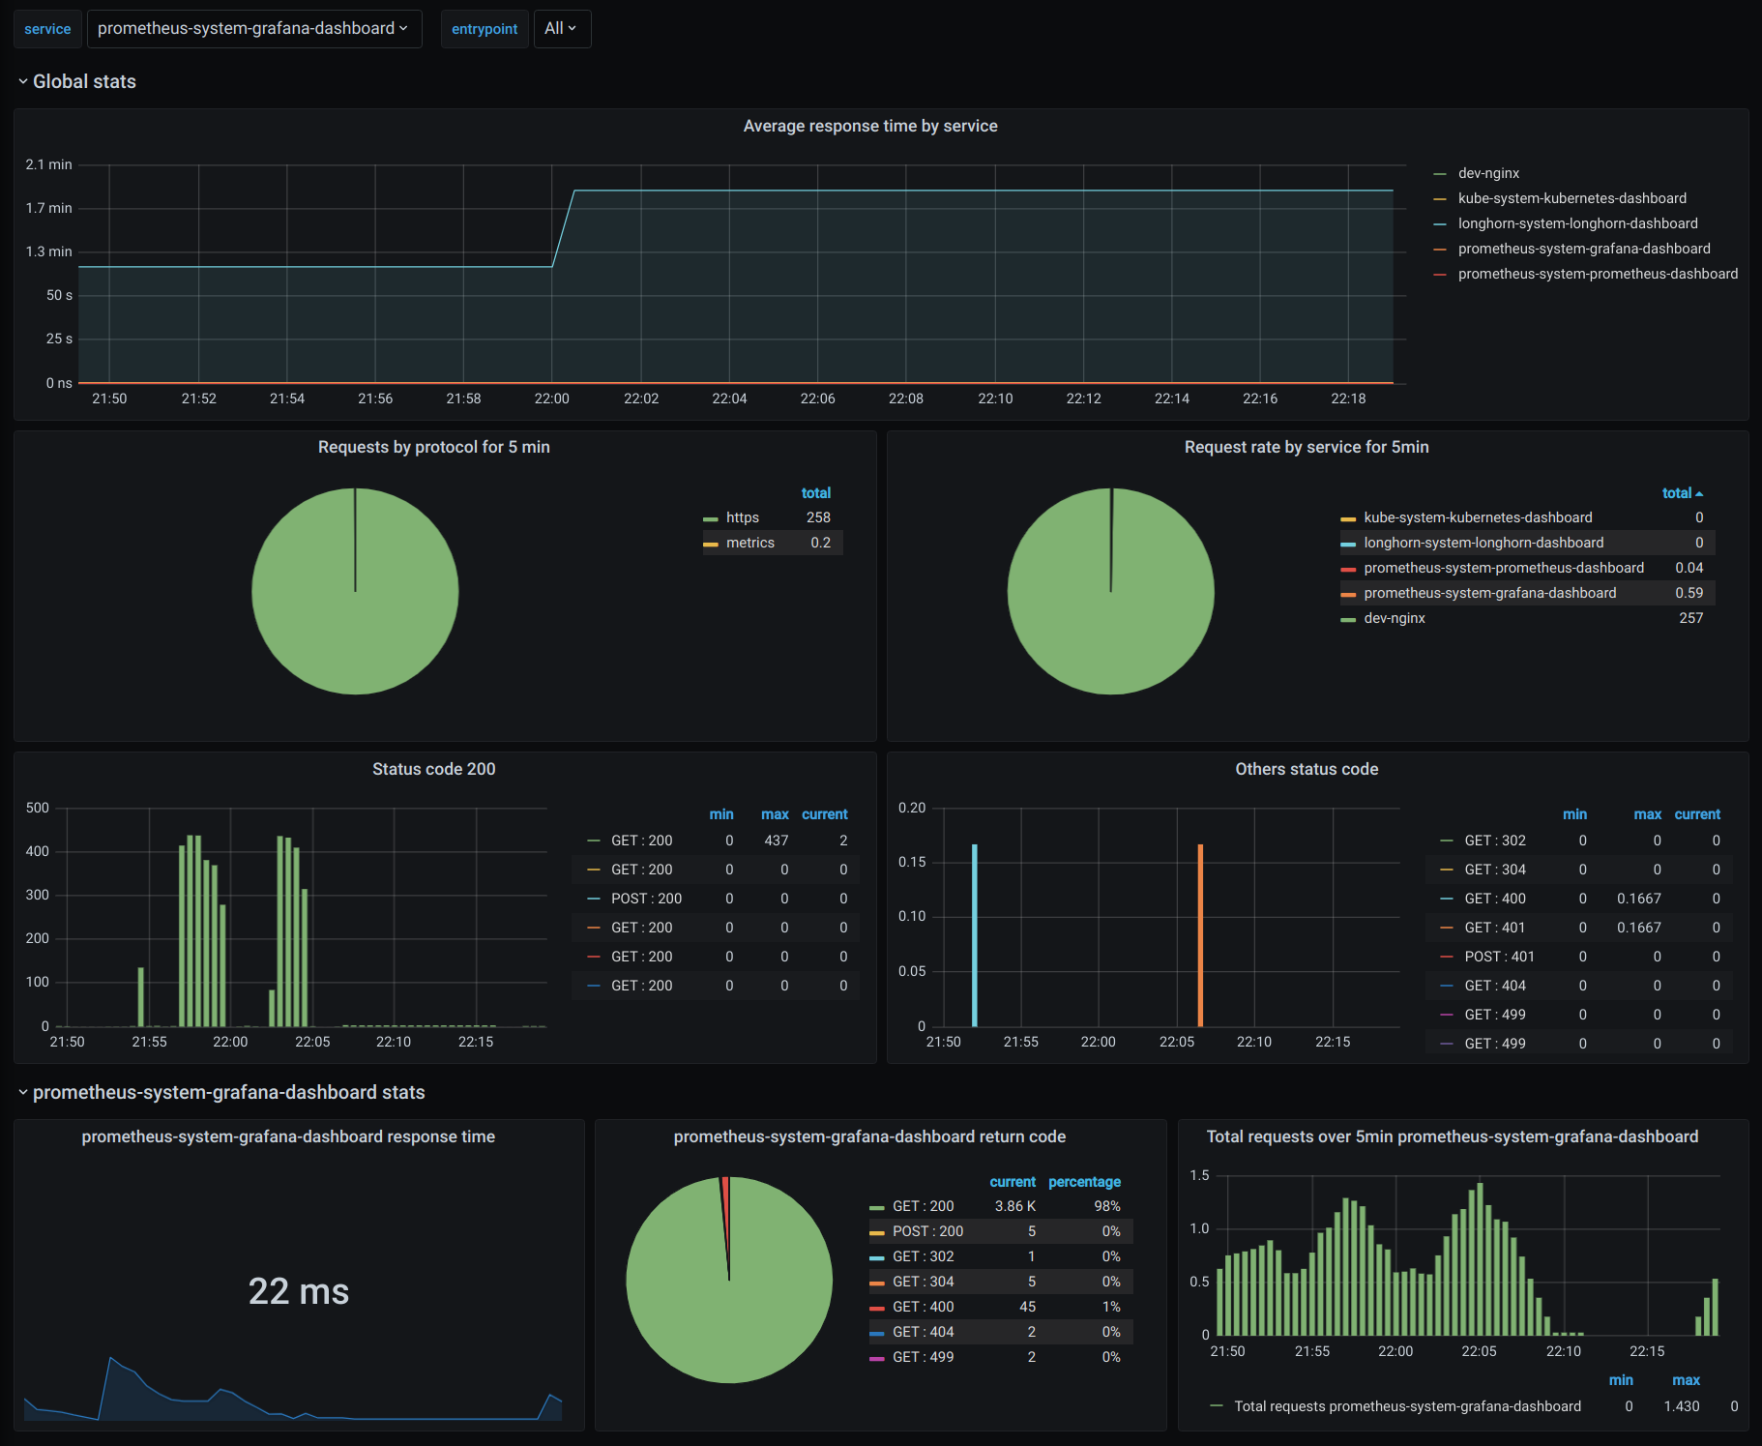Sort Others status code legend by max
The image size is (1762, 1446).
(1648, 815)
